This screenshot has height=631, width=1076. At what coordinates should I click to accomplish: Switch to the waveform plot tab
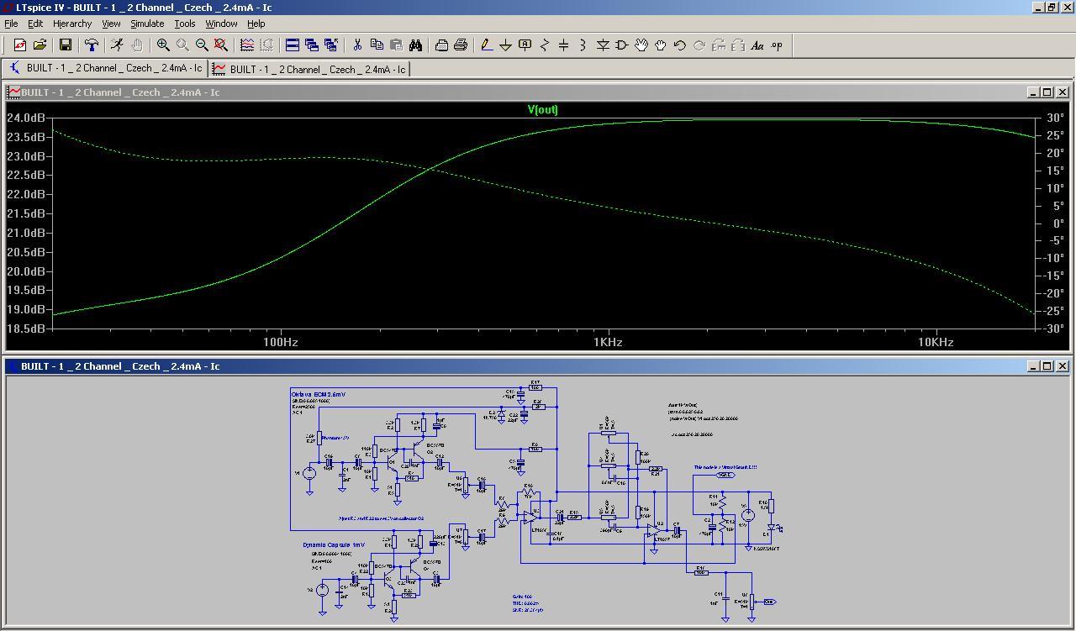point(309,69)
